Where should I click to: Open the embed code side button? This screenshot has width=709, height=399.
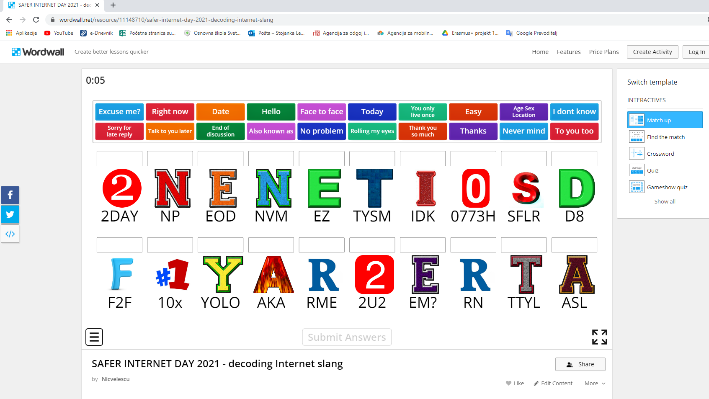tap(10, 234)
